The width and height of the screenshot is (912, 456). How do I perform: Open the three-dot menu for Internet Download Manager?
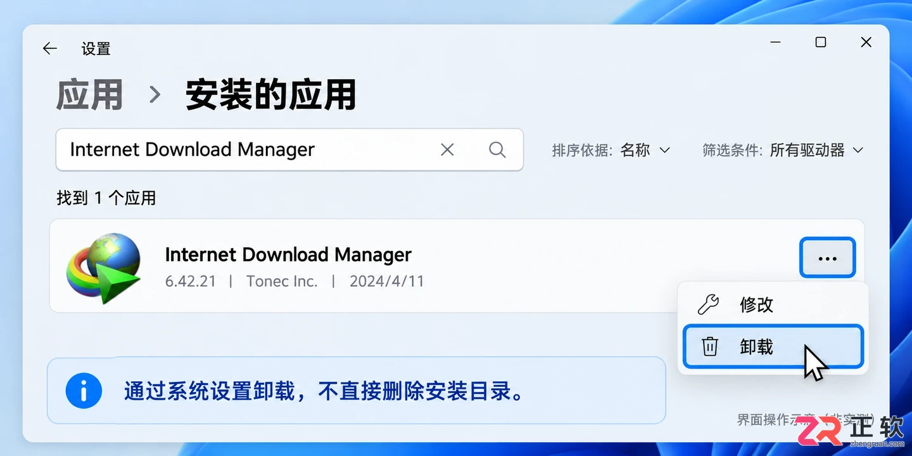pos(828,258)
